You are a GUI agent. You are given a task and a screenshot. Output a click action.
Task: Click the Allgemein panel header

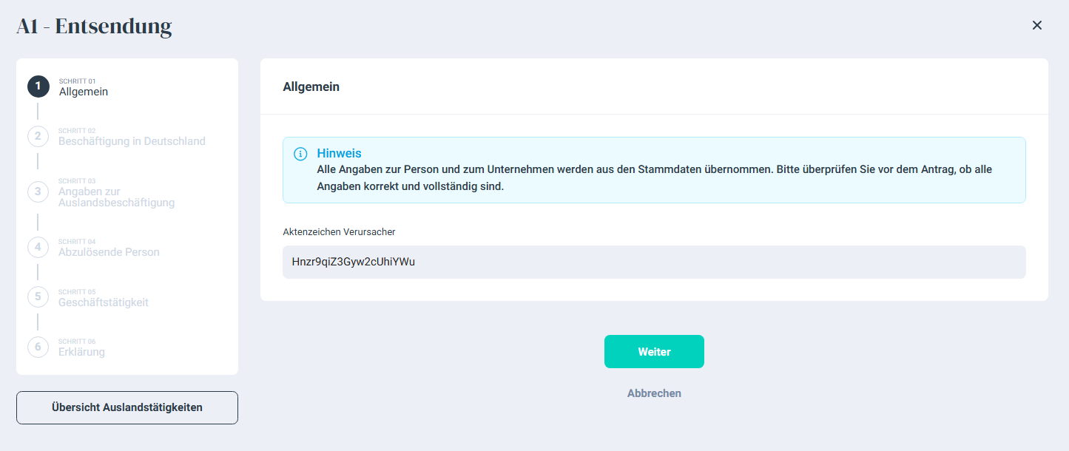pyautogui.click(x=311, y=87)
